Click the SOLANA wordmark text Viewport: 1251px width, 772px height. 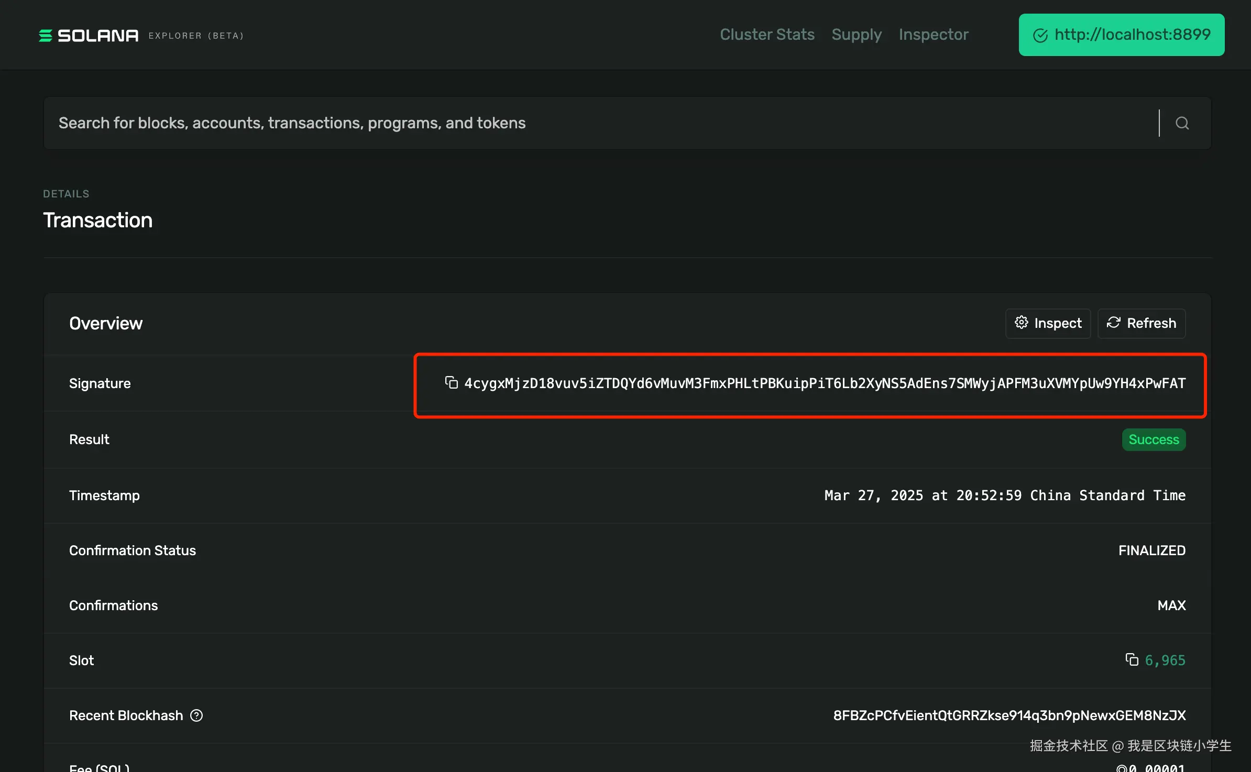(98, 35)
